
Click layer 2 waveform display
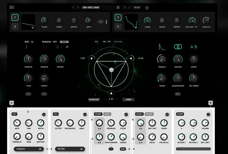pyautogui.click(x=131, y=22)
